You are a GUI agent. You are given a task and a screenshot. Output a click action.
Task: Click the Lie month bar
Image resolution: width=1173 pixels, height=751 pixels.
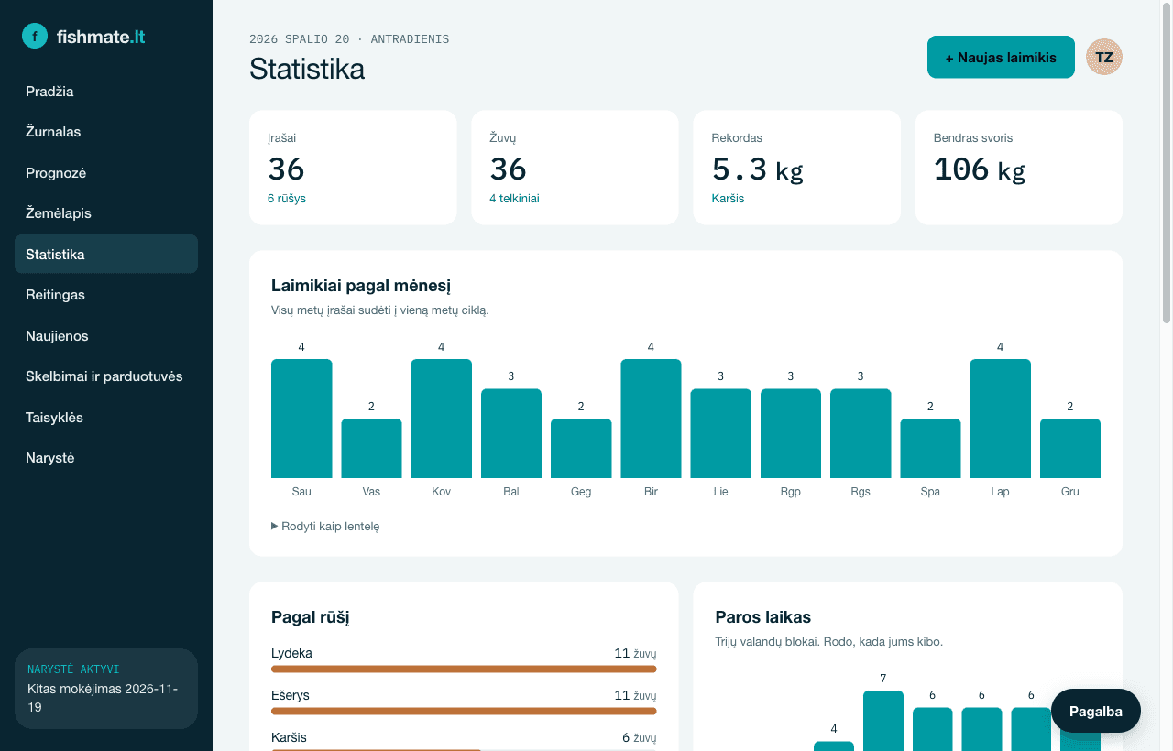tap(721, 433)
